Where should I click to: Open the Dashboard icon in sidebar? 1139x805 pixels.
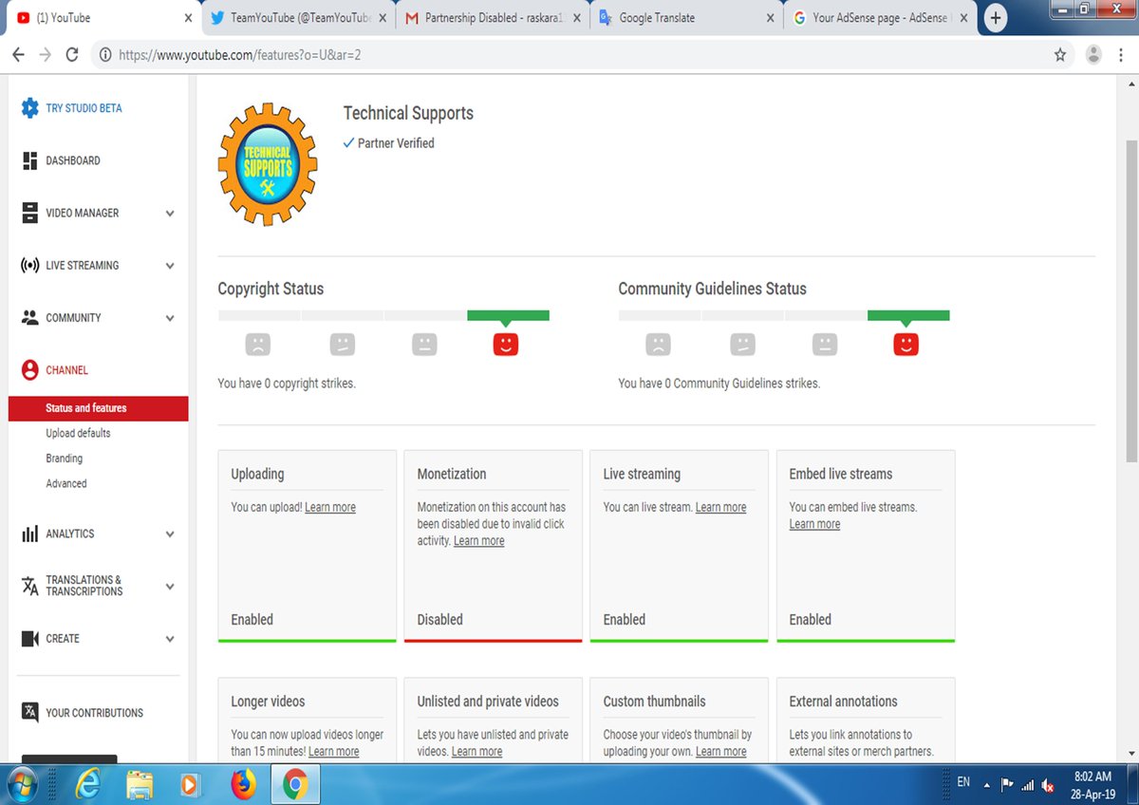[30, 160]
